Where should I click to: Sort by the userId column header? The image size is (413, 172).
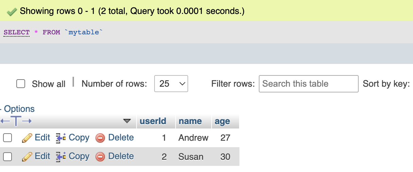pos(153,121)
